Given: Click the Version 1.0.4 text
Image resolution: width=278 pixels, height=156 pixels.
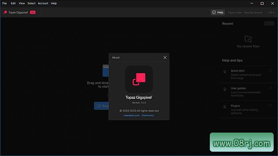Looking at the screenshot, I should tap(139, 103).
